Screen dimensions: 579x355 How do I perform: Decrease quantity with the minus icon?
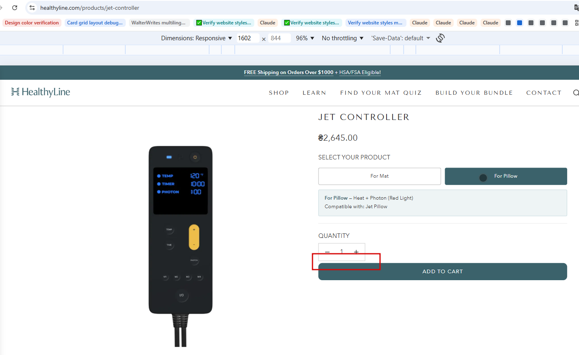point(327,252)
